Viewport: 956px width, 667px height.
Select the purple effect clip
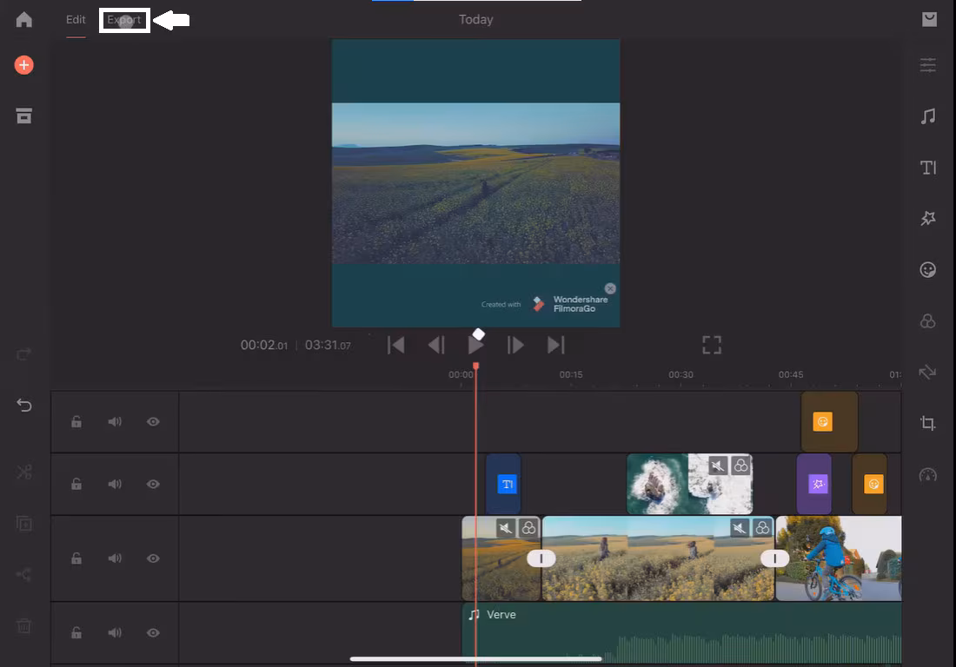(814, 485)
